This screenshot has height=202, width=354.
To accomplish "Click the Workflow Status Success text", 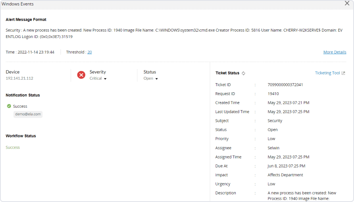I will coord(13,147).
